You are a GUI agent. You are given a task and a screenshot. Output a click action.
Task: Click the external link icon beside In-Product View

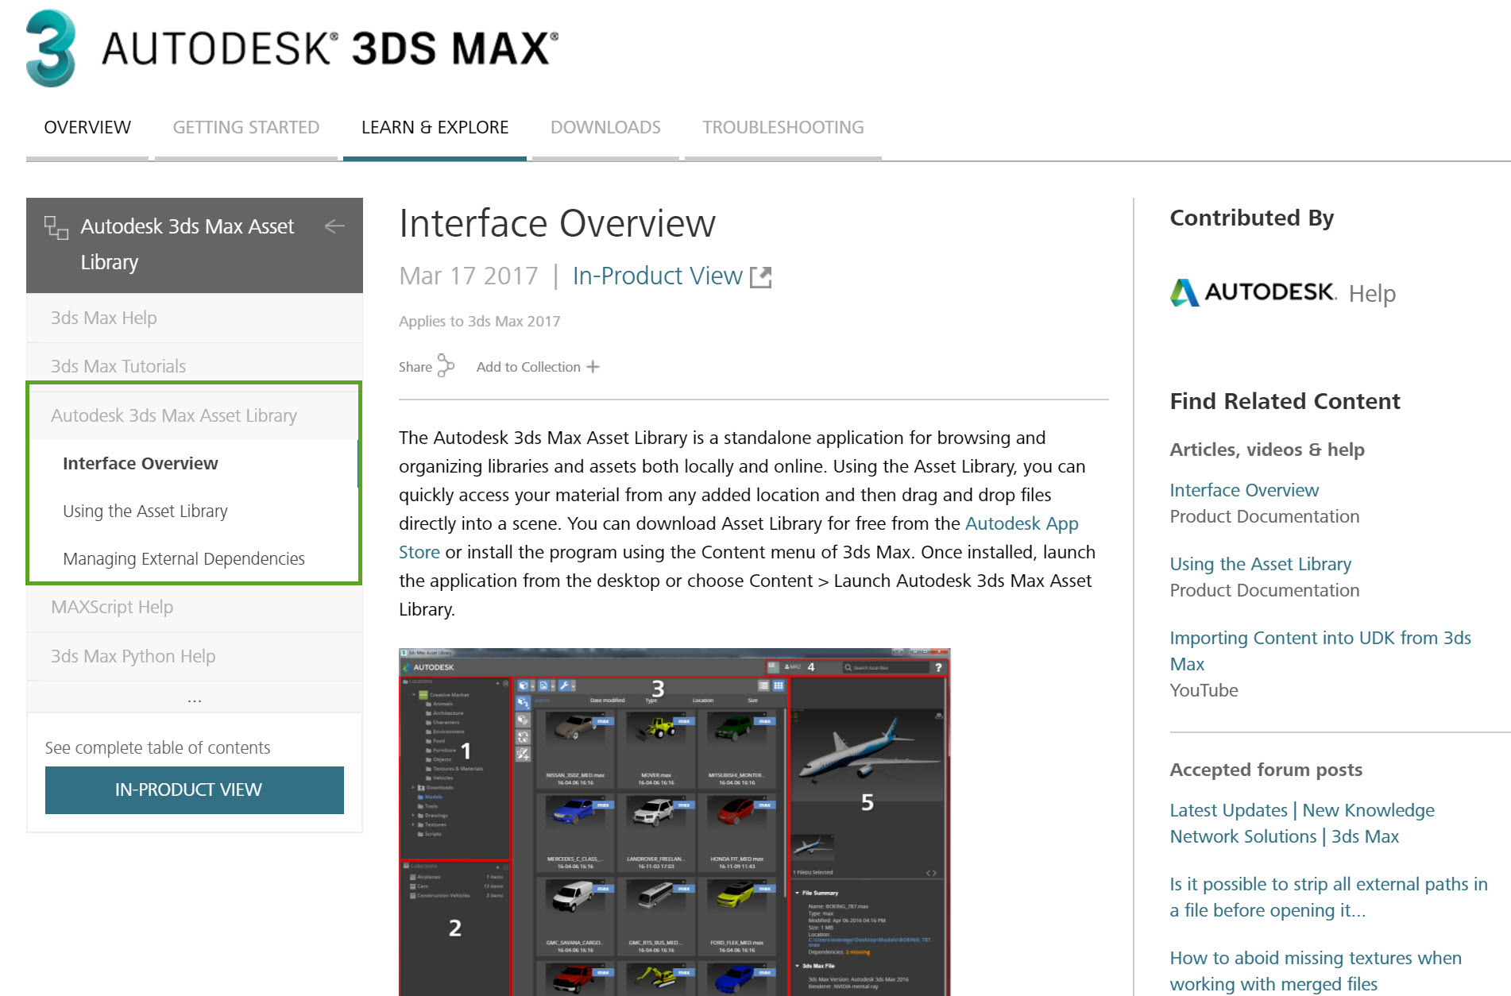760,276
